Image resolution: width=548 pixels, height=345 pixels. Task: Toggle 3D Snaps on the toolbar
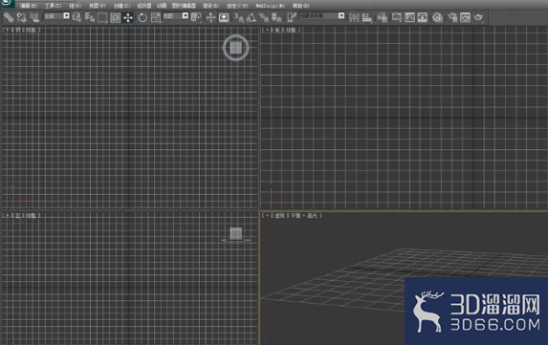pyautogui.click(x=239, y=17)
